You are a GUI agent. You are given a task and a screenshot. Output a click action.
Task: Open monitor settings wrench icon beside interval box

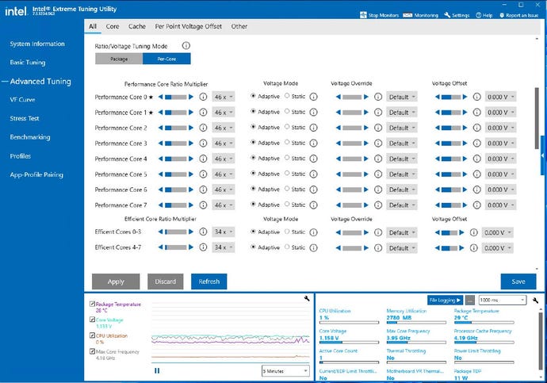tap(535, 300)
